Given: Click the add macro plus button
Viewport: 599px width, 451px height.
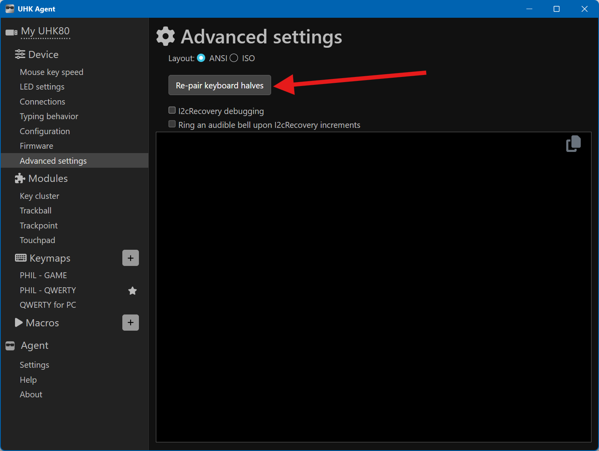Looking at the screenshot, I should tap(131, 323).
